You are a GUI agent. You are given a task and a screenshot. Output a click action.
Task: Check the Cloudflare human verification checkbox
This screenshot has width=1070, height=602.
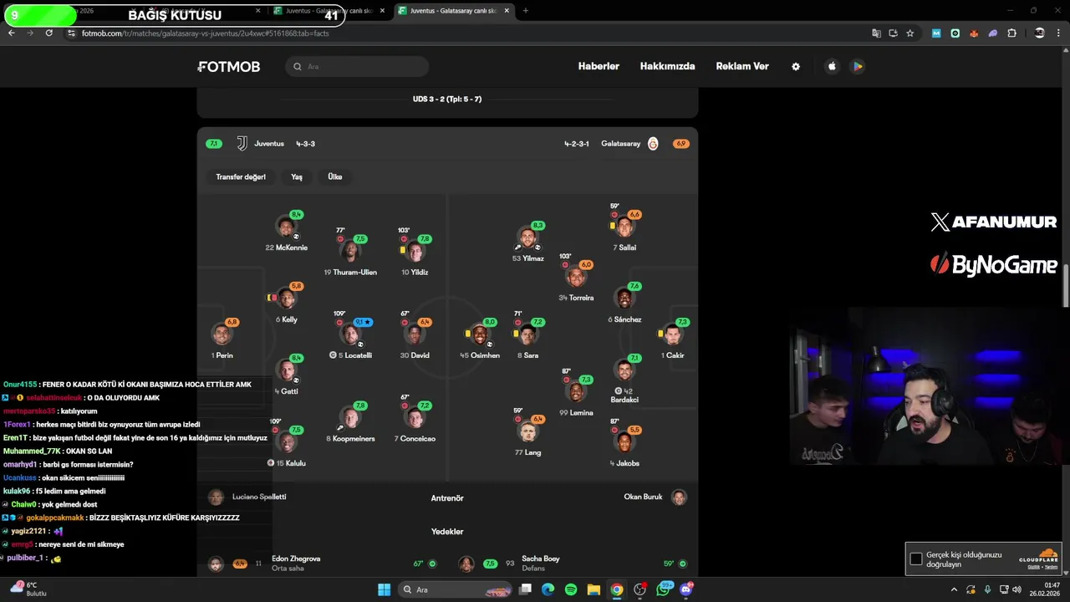pos(916,559)
